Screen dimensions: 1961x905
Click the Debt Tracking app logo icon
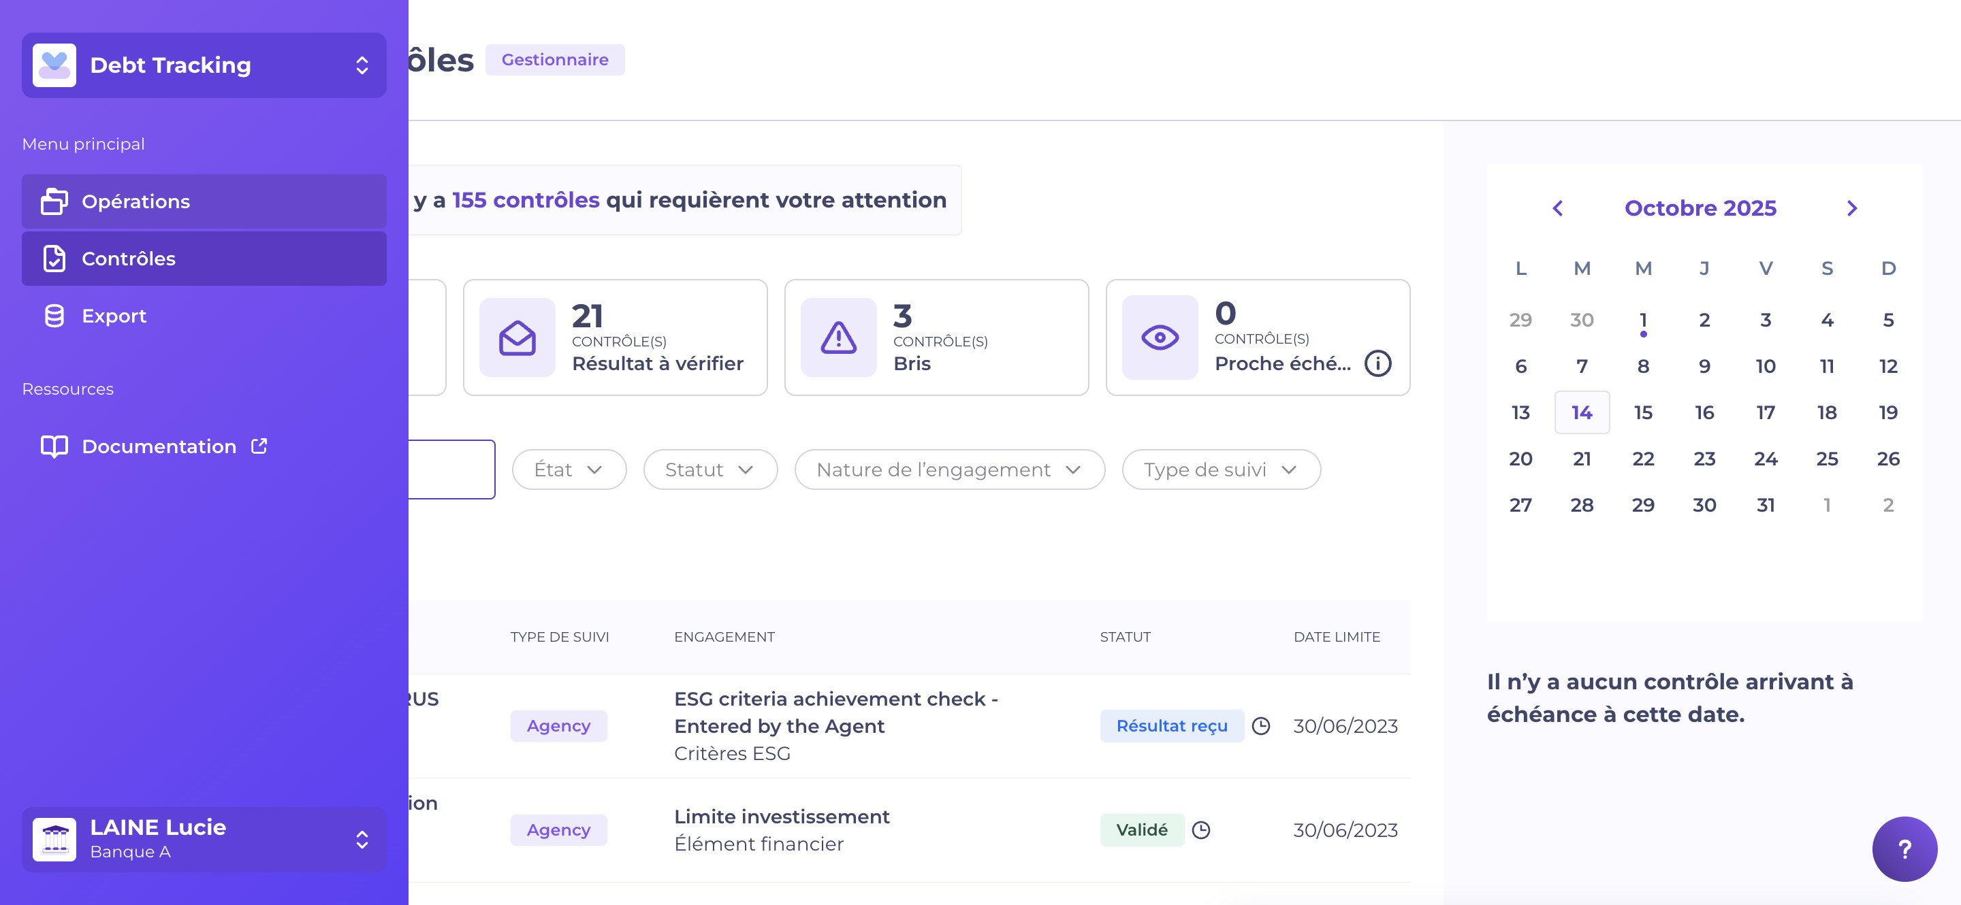[x=54, y=65]
